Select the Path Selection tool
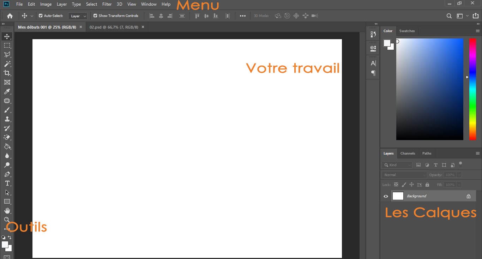 pyautogui.click(x=7, y=193)
